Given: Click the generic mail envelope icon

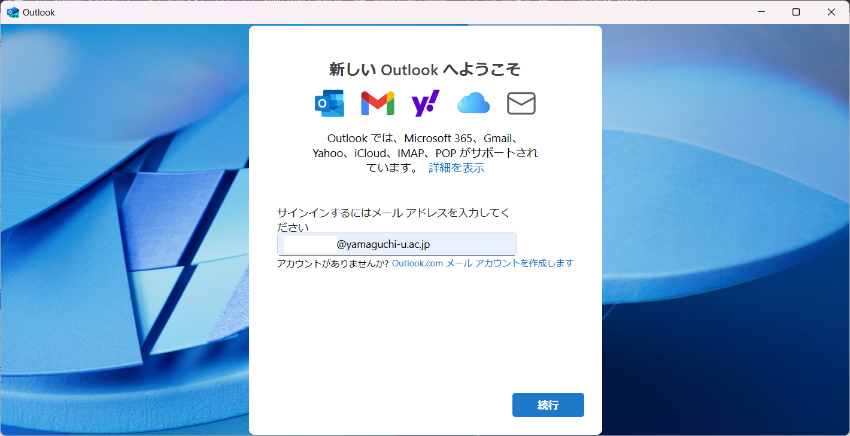Looking at the screenshot, I should (521, 103).
